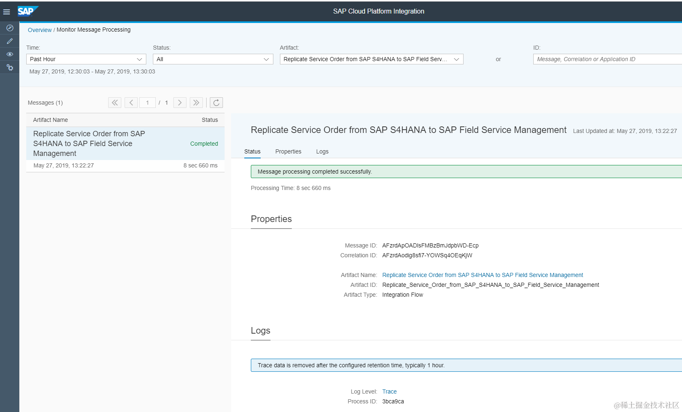Click the SAP Cloud Platform Integration title
Image resolution: width=682 pixels, height=412 pixels.
pyautogui.click(x=379, y=11)
